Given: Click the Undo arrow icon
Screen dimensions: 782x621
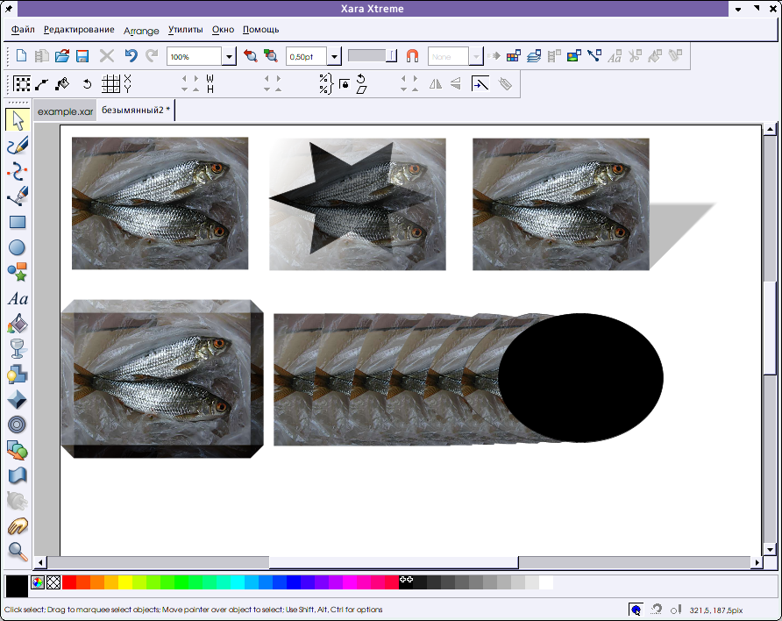Looking at the screenshot, I should [131, 56].
